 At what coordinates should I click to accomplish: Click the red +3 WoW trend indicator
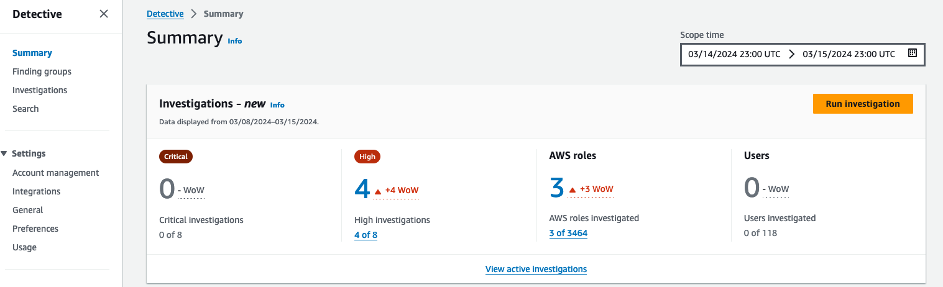click(591, 189)
